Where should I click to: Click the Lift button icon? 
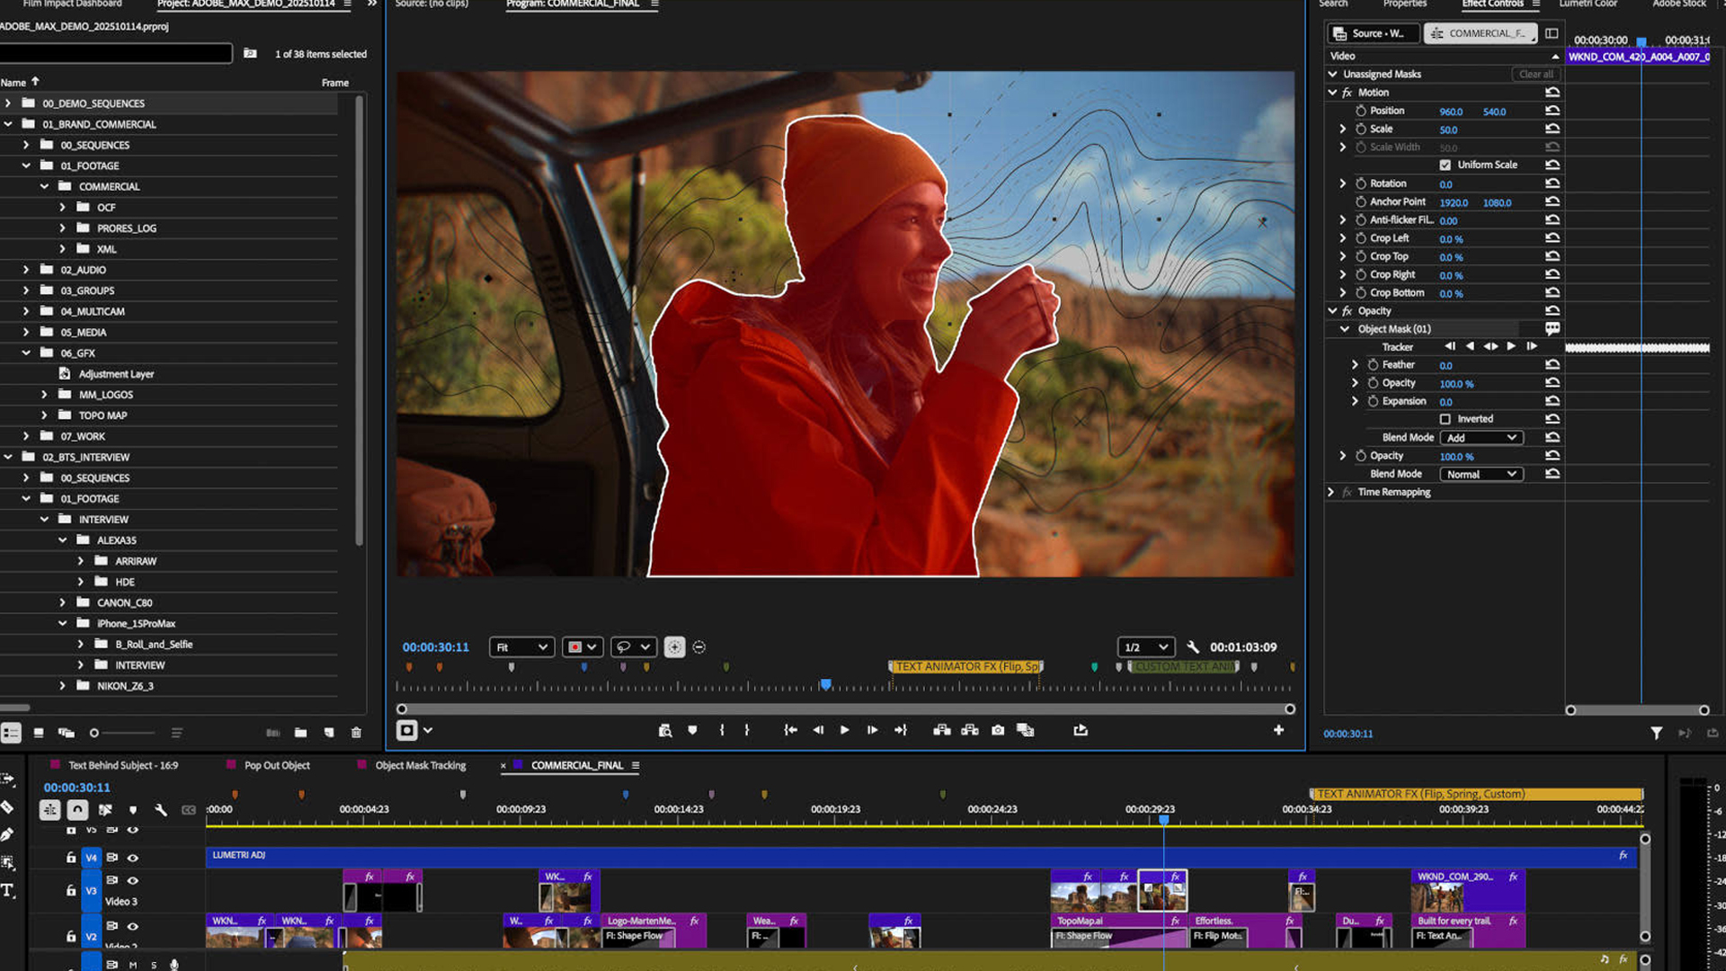pos(941,730)
